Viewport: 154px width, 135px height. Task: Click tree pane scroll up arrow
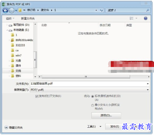35,24
